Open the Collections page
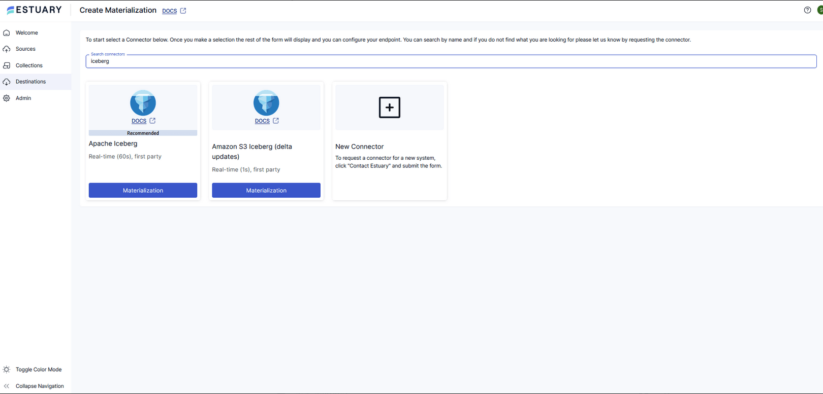 point(29,65)
